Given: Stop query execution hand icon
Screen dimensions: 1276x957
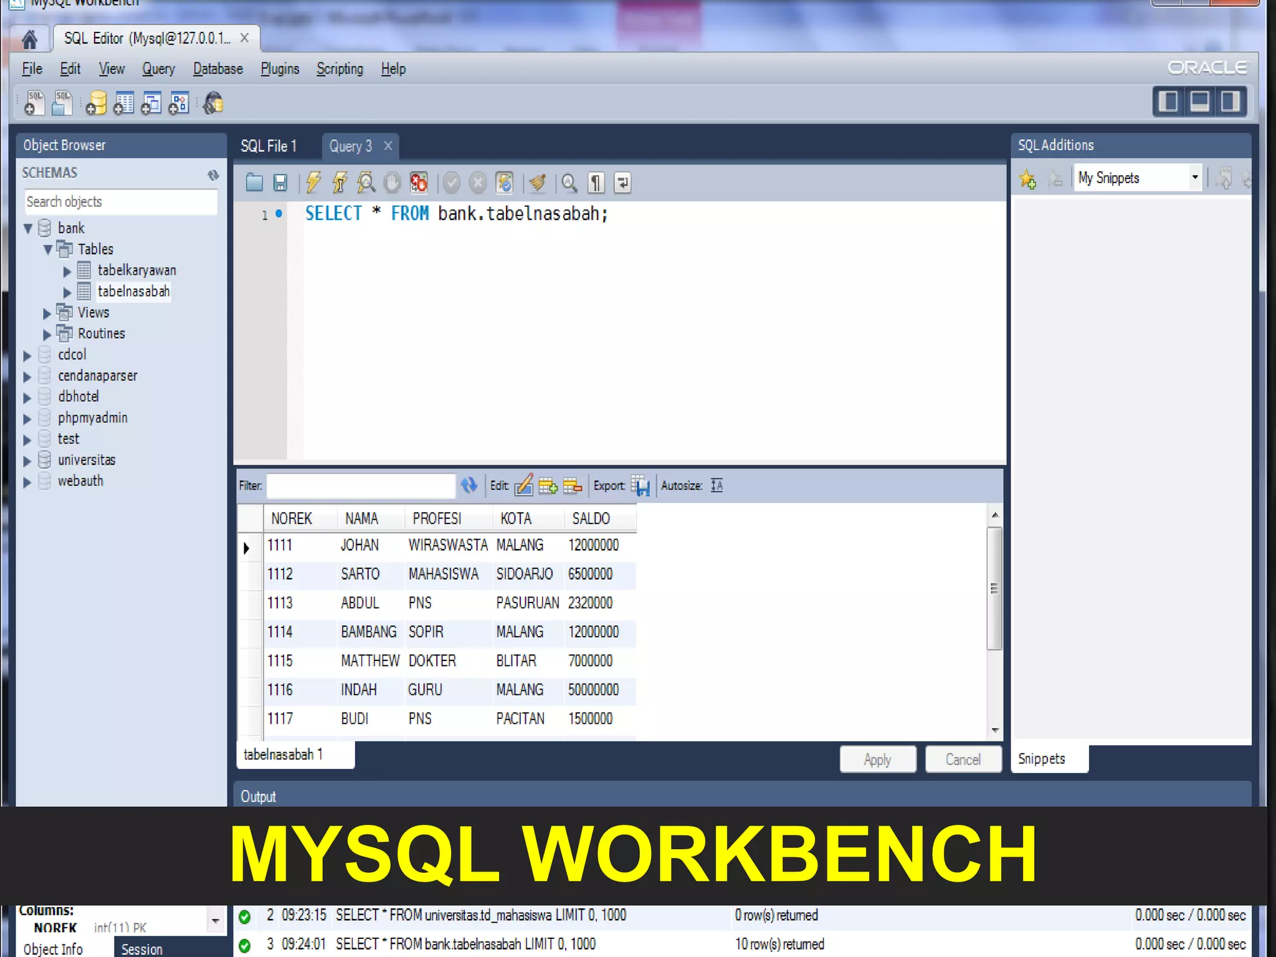Looking at the screenshot, I should [392, 183].
